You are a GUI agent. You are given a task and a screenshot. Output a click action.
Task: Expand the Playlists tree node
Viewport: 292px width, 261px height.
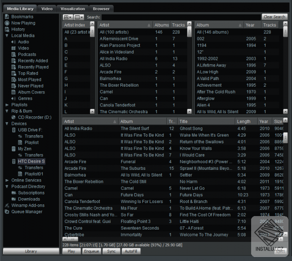tap(7, 105)
